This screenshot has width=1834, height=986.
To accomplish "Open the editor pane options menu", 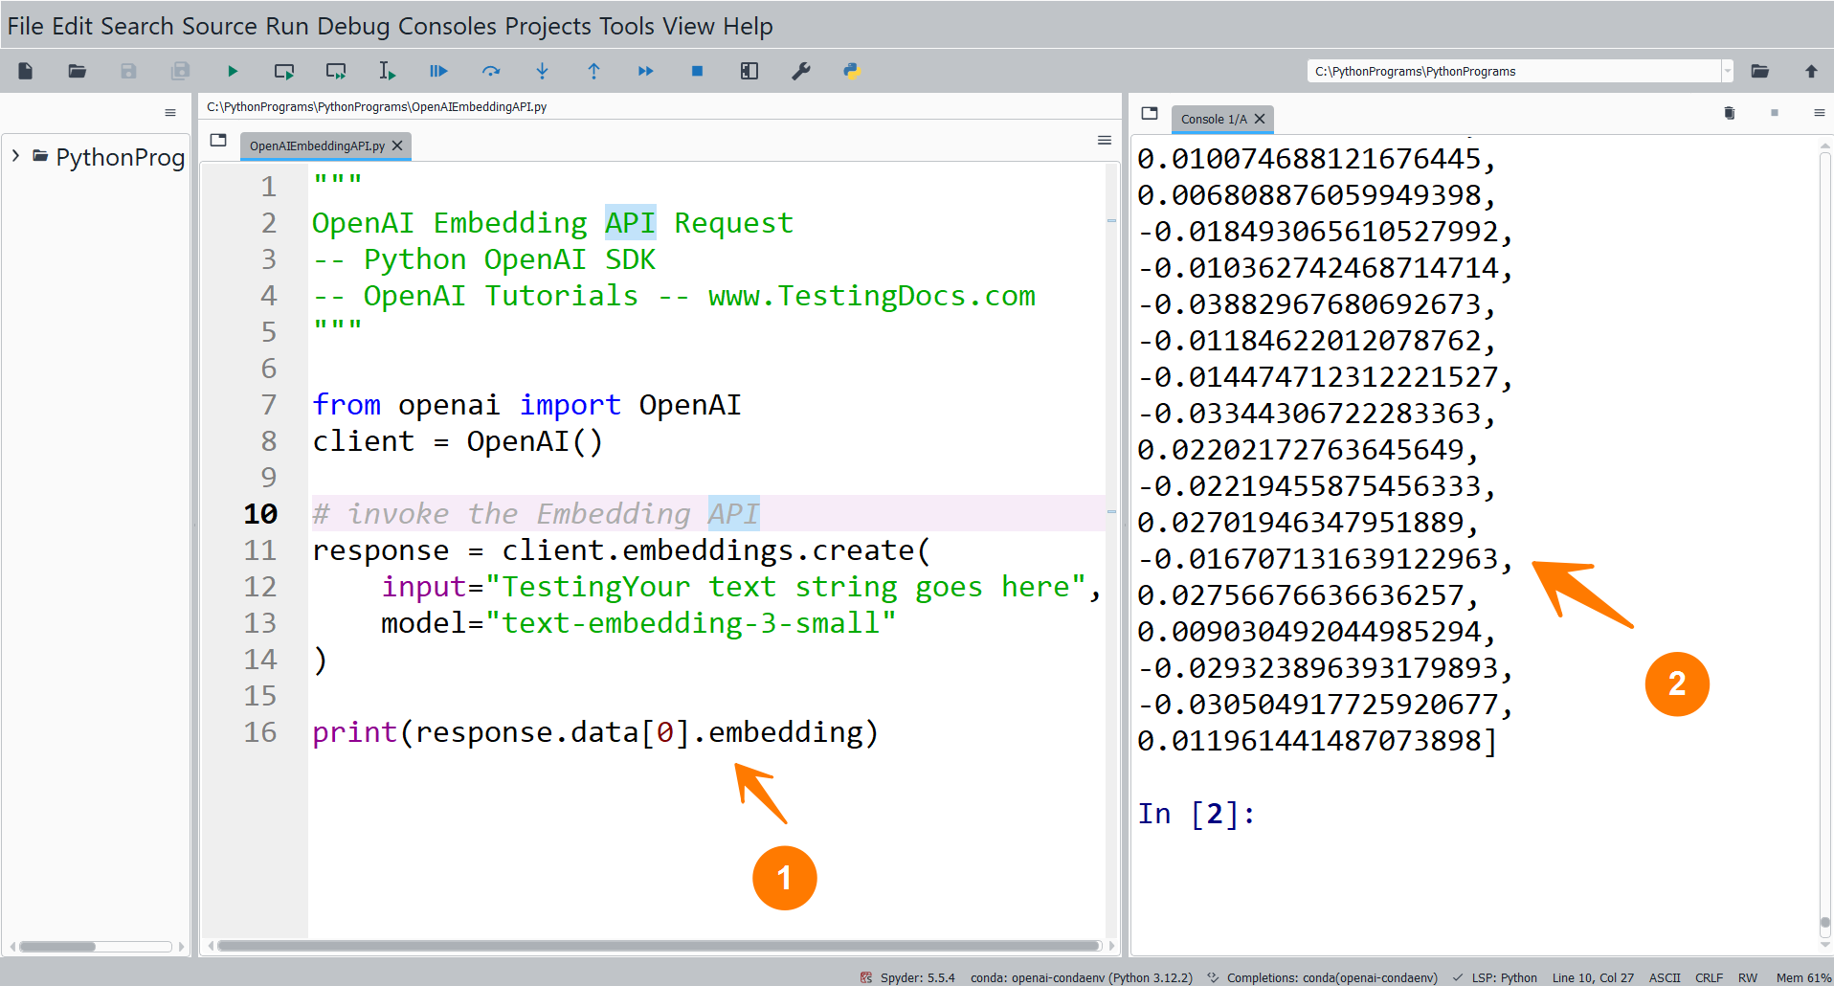I will click(1104, 141).
